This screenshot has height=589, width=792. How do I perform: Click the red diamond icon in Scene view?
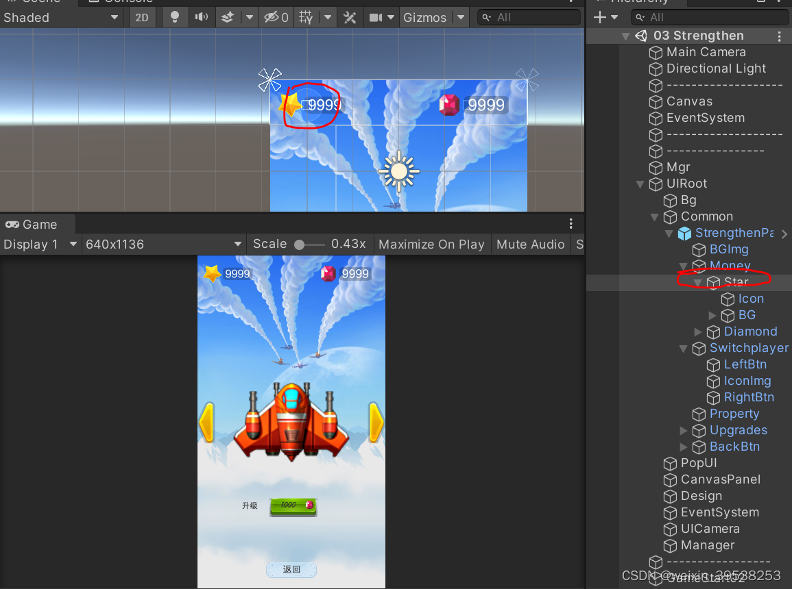pos(449,105)
